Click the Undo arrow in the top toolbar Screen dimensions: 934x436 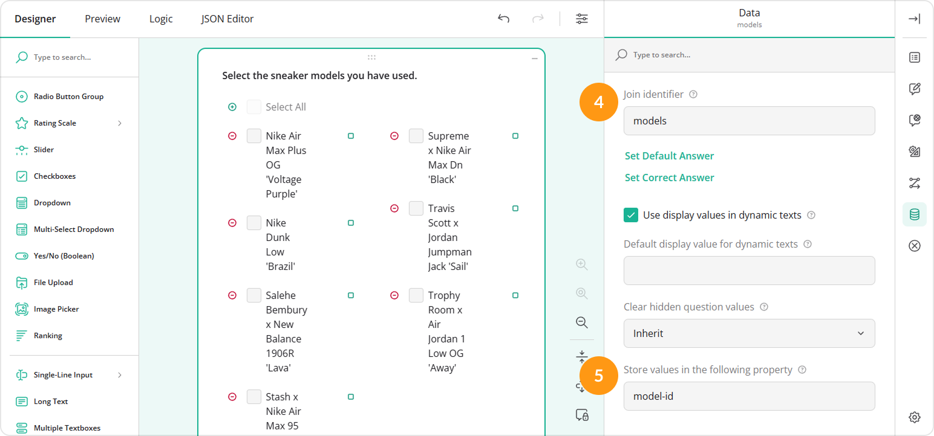click(x=503, y=19)
